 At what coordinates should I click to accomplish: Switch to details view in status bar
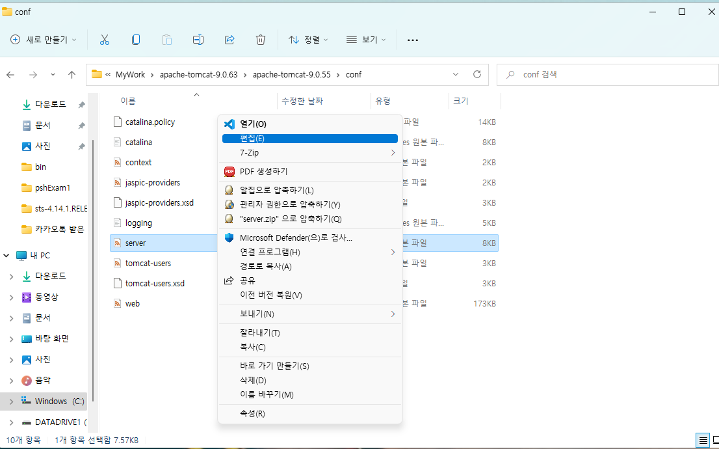[x=703, y=441]
